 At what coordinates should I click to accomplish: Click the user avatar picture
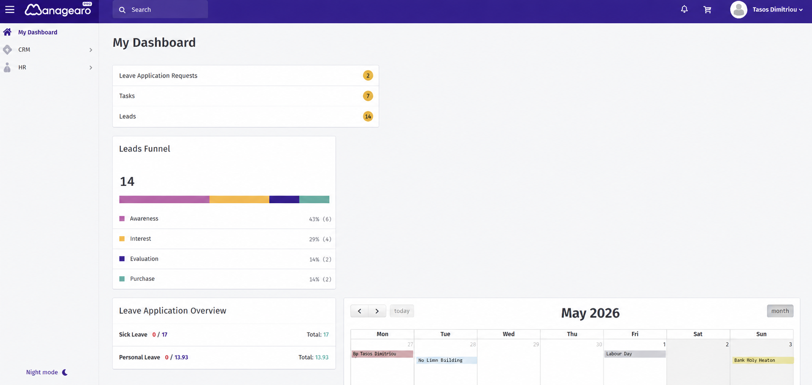pos(738,9)
